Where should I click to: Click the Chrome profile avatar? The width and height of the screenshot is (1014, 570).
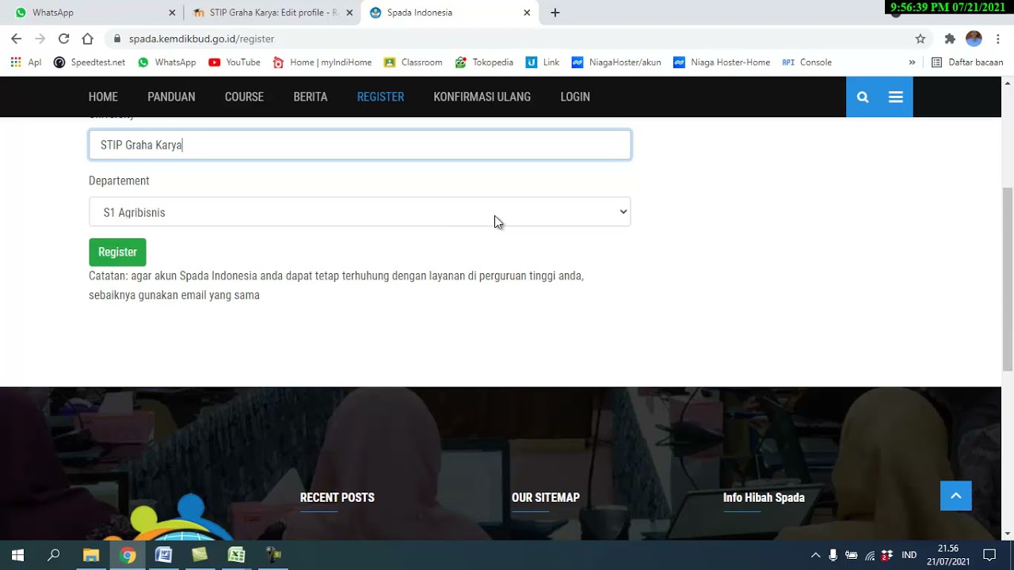click(x=974, y=38)
